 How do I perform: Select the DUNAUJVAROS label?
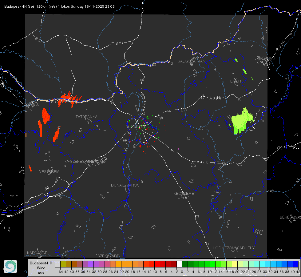125,185
